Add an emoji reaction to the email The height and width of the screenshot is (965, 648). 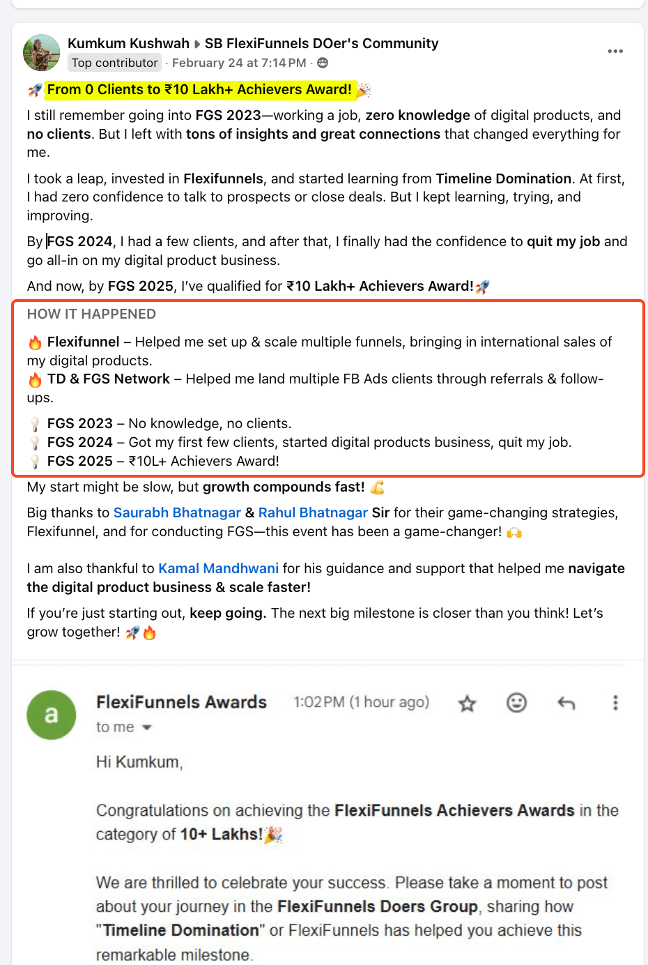point(516,703)
